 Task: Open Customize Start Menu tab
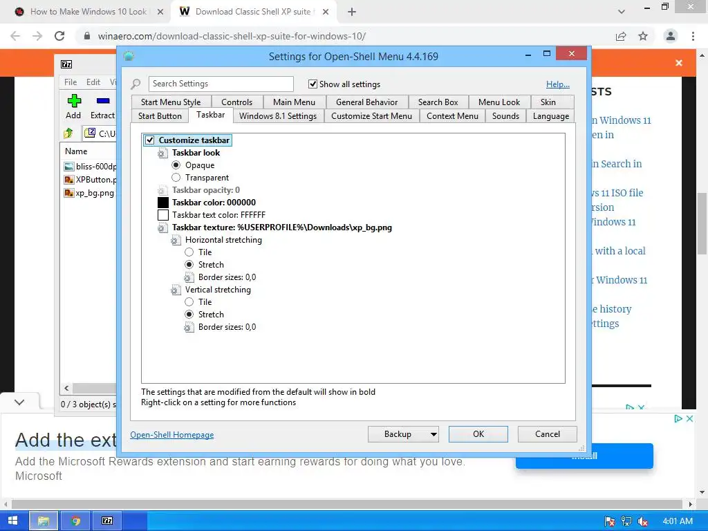point(371,116)
